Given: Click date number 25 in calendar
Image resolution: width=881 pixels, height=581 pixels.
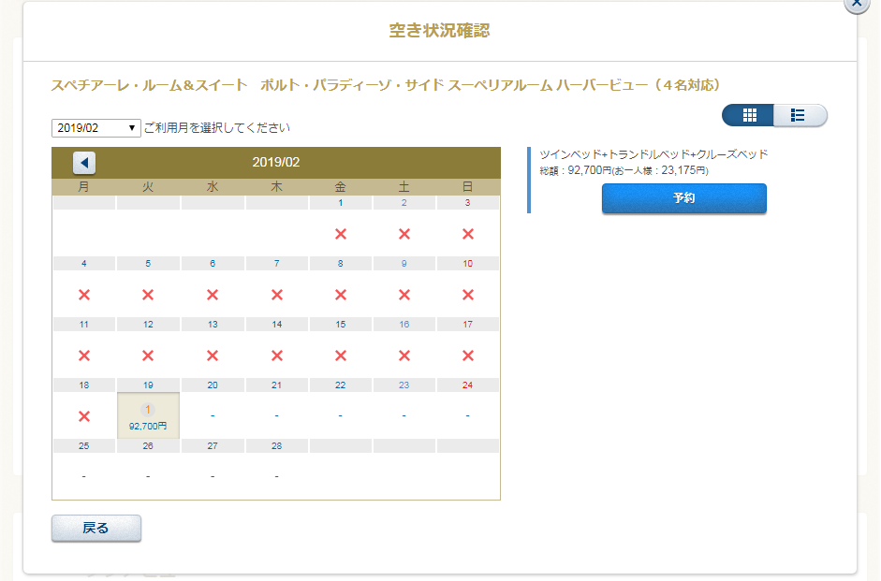Looking at the screenshot, I should click(x=83, y=445).
